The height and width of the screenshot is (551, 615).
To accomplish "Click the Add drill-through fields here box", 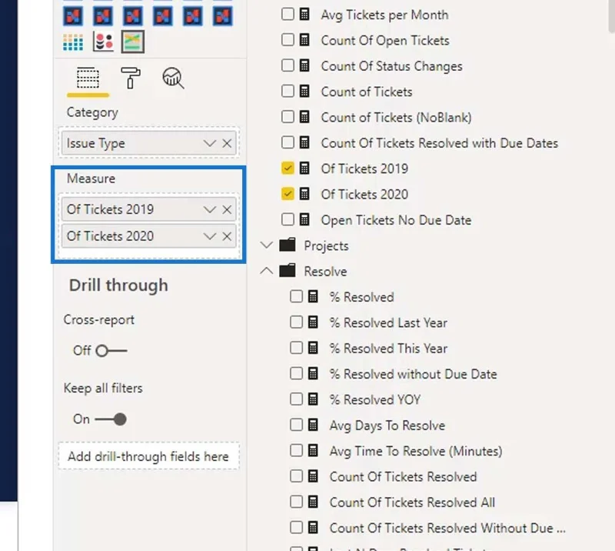I will click(x=148, y=456).
